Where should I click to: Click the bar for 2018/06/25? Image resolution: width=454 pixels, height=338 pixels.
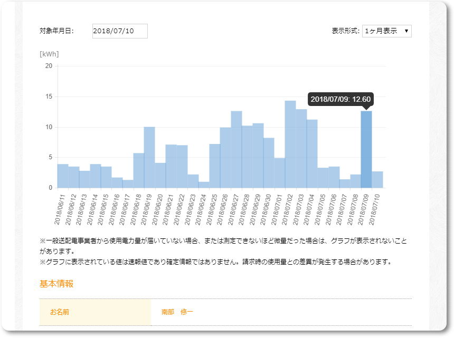point(214,166)
